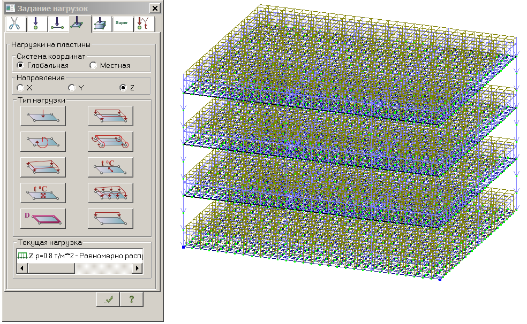This screenshot has height=324, width=527.
Task: Open help with the question mark button
Action: (x=132, y=299)
